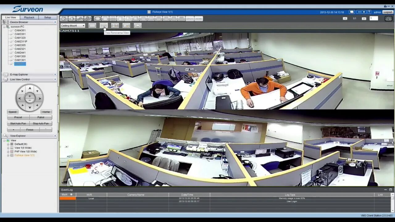Select single-window layout icon

click(x=106, y=19)
